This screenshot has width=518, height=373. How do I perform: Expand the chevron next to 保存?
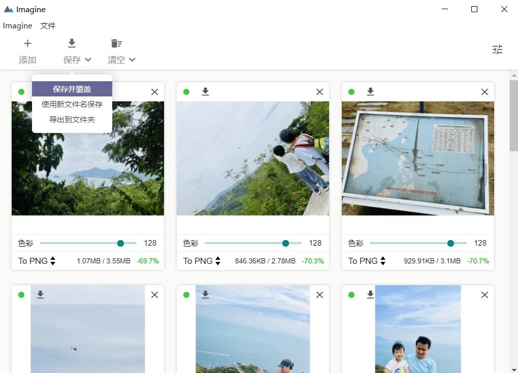click(x=88, y=60)
